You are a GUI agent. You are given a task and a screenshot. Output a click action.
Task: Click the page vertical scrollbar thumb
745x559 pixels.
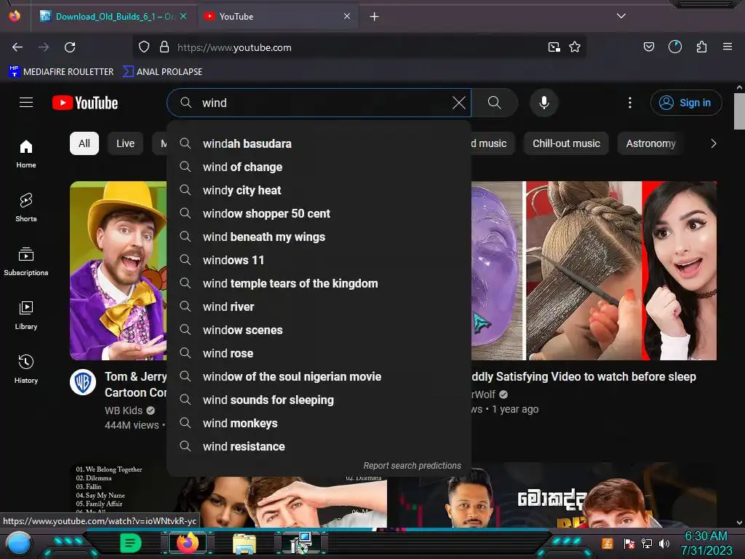pos(739,111)
